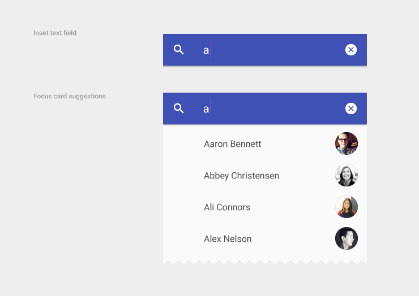Select the Alex Nelson suggestion name
The width and height of the screenshot is (419, 296).
[228, 239]
